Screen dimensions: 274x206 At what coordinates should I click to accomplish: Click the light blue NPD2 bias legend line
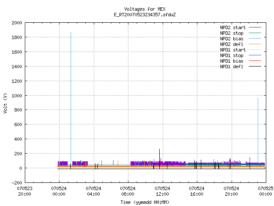point(255,39)
